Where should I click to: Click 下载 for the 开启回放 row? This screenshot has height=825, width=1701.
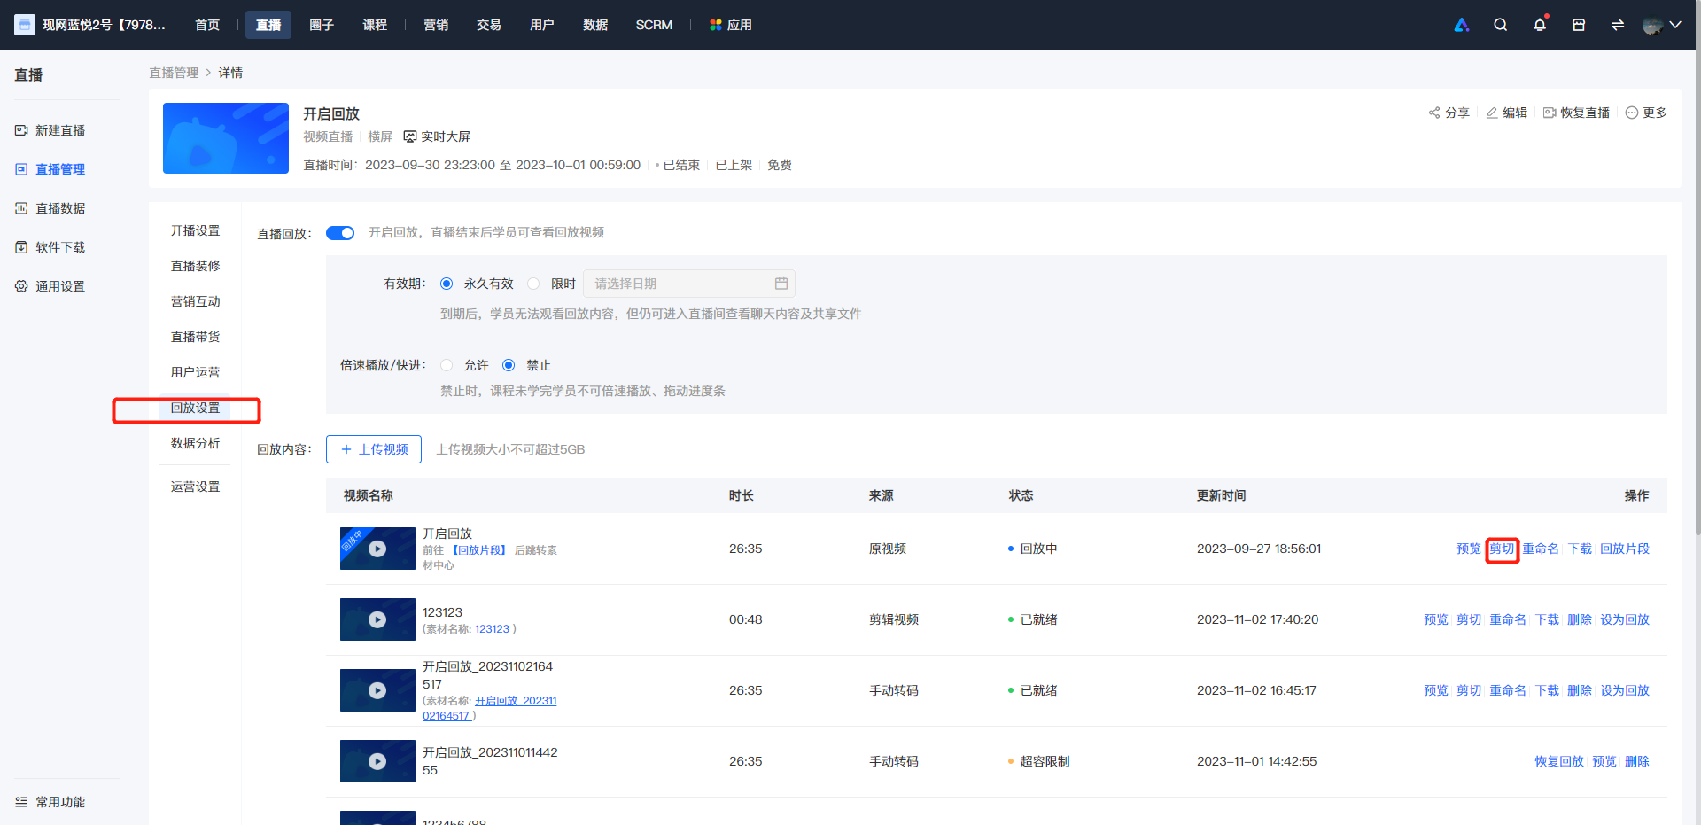click(x=1580, y=549)
